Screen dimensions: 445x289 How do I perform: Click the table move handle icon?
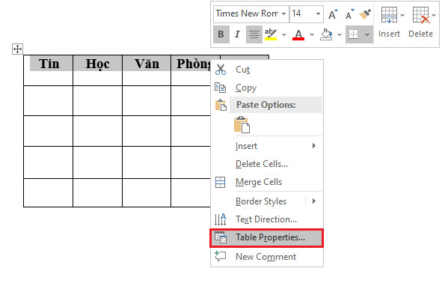(x=18, y=49)
